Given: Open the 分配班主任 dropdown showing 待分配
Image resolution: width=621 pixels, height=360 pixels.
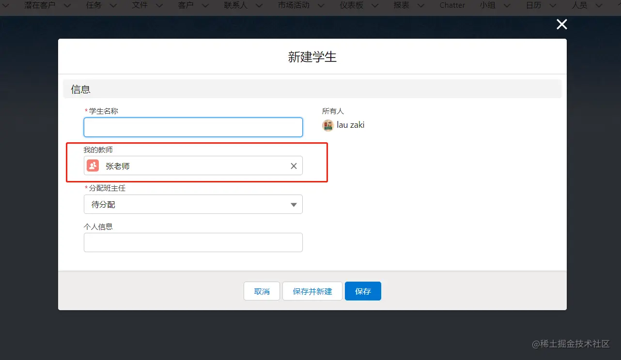Looking at the screenshot, I should pyautogui.click(x=193, y=204).
